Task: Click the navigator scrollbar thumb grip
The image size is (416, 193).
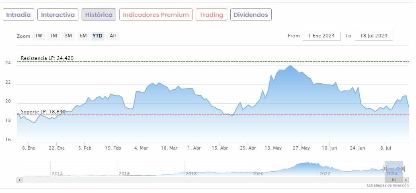Action: tap(394, 180)
